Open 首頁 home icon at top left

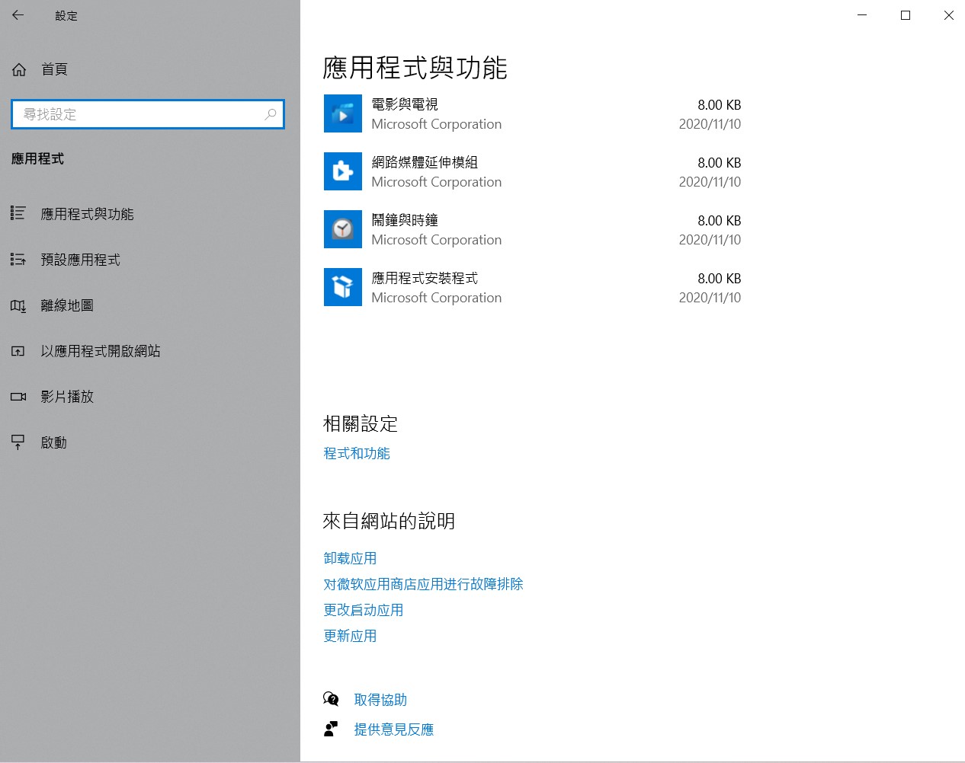point(18,69)
